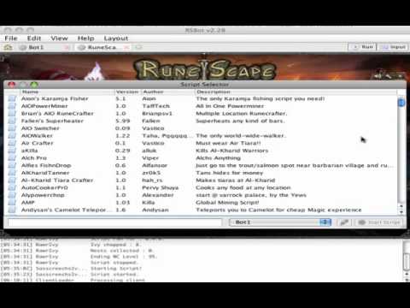This screenshot has height=308, width=410.
Task: Click the 'Global Mining Script!' description
Action: pos(227,203)
